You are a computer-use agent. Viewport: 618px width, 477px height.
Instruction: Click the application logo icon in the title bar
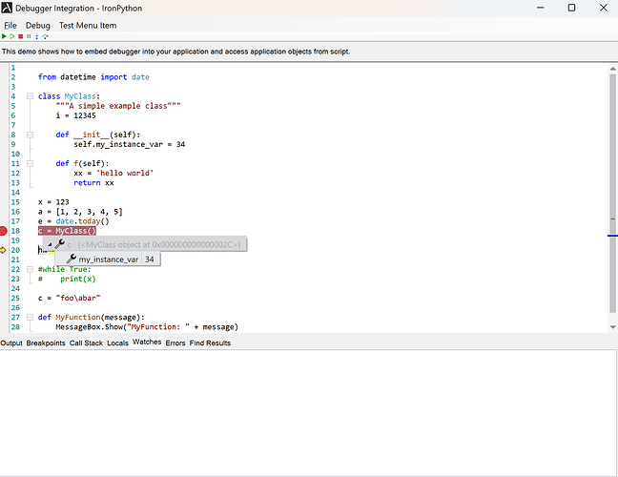(x=7, y=8)
